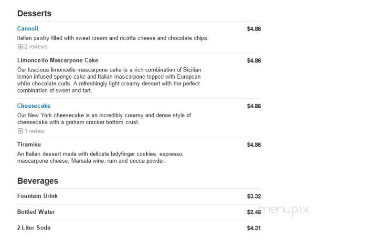Click the Bottled Water $2.46 price
The width and height of the screenshot is (369, 249).
tap(254, 212)
